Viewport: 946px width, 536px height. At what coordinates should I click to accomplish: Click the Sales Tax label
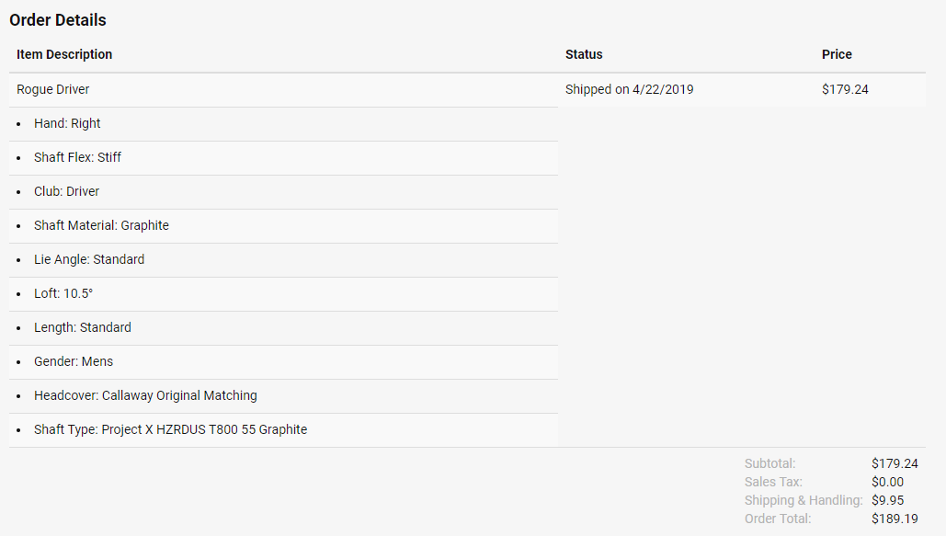(x=773, y=482)
